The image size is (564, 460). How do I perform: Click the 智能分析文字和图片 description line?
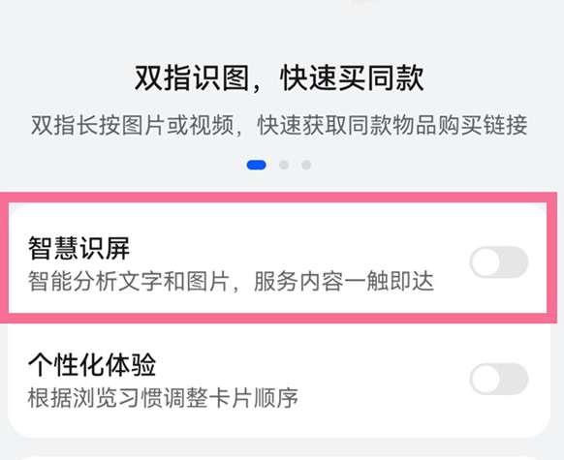coord(129,281)
